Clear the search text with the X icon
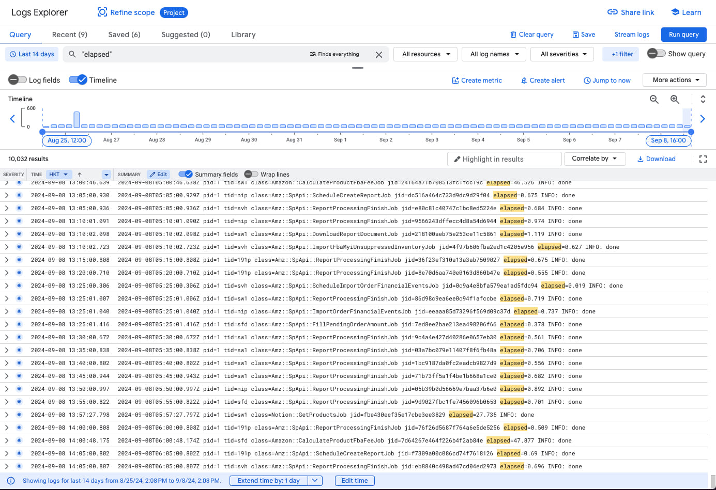The height and width of the screenshot is (490, 716). pyautogui.click(x=379, y=55)
